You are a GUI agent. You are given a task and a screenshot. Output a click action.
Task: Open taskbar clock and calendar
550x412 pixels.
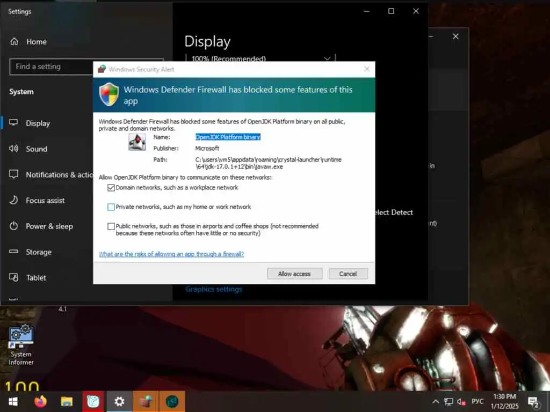(x=504, y=401)
